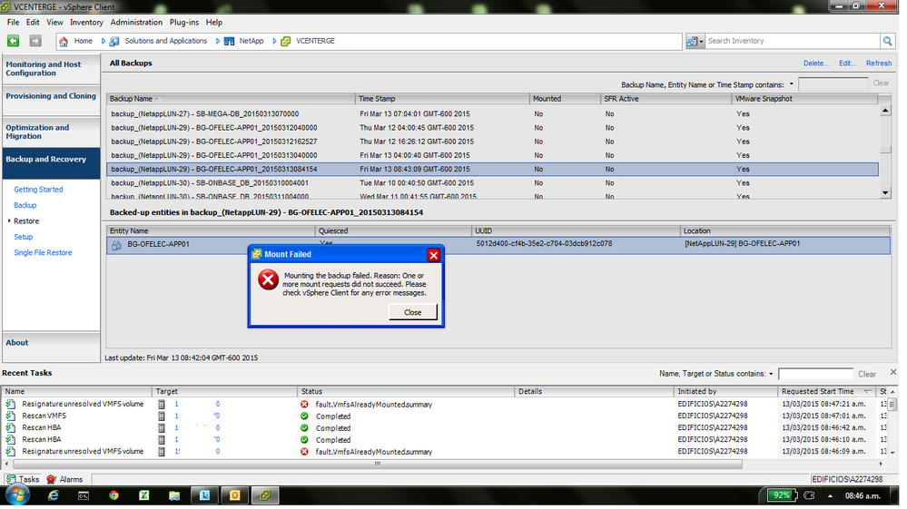
Task: Click Solutions and Applications breadcrumb arrow
Action: coord(104,42)
